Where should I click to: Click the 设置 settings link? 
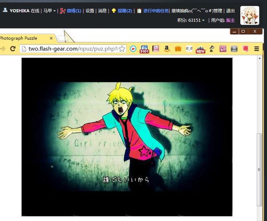[x=89, y=11]
